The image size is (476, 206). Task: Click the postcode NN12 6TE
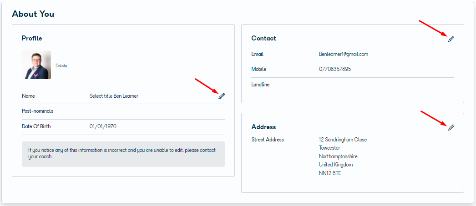tap(330, 174)
